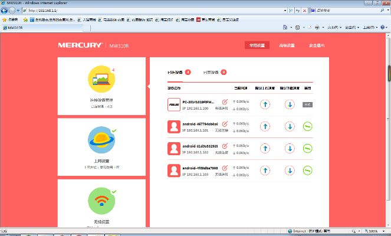391x236 pixels.
Task: Set download speed limit for 192.168.1.101
Action: pos(290,126)
